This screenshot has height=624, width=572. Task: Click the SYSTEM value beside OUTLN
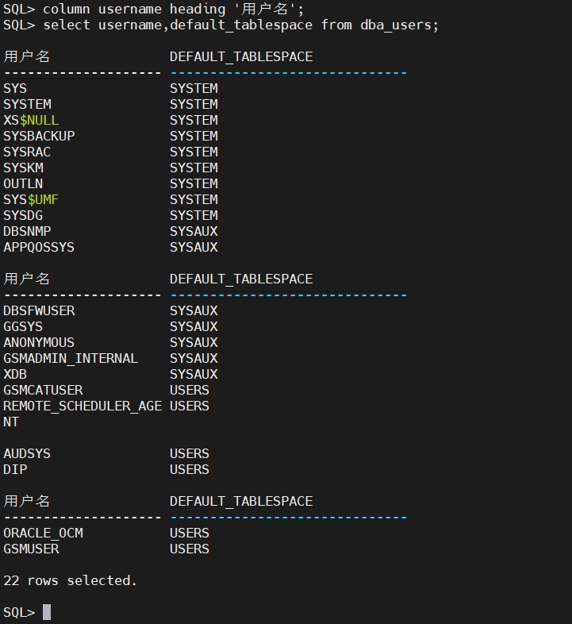(194, 183)
